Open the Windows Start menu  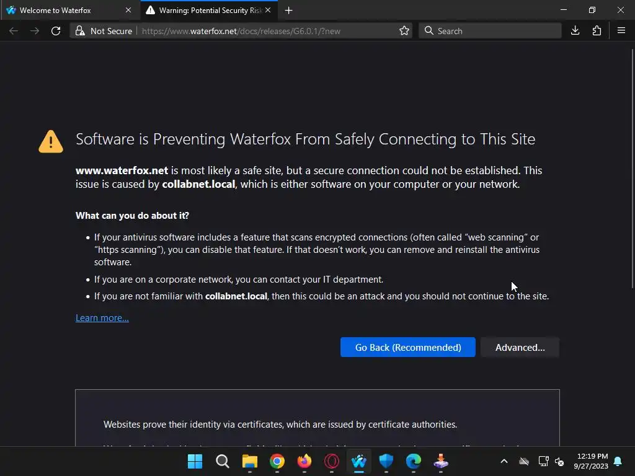coord(195,461)
